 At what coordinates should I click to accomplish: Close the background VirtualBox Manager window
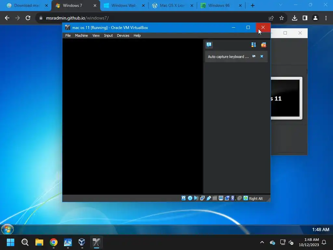pyautogui.click(x=300, y=33)
